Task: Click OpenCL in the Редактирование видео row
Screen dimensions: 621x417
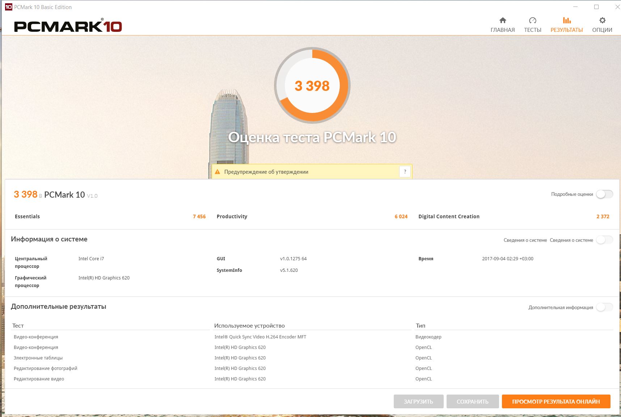Action: point(424,379)
